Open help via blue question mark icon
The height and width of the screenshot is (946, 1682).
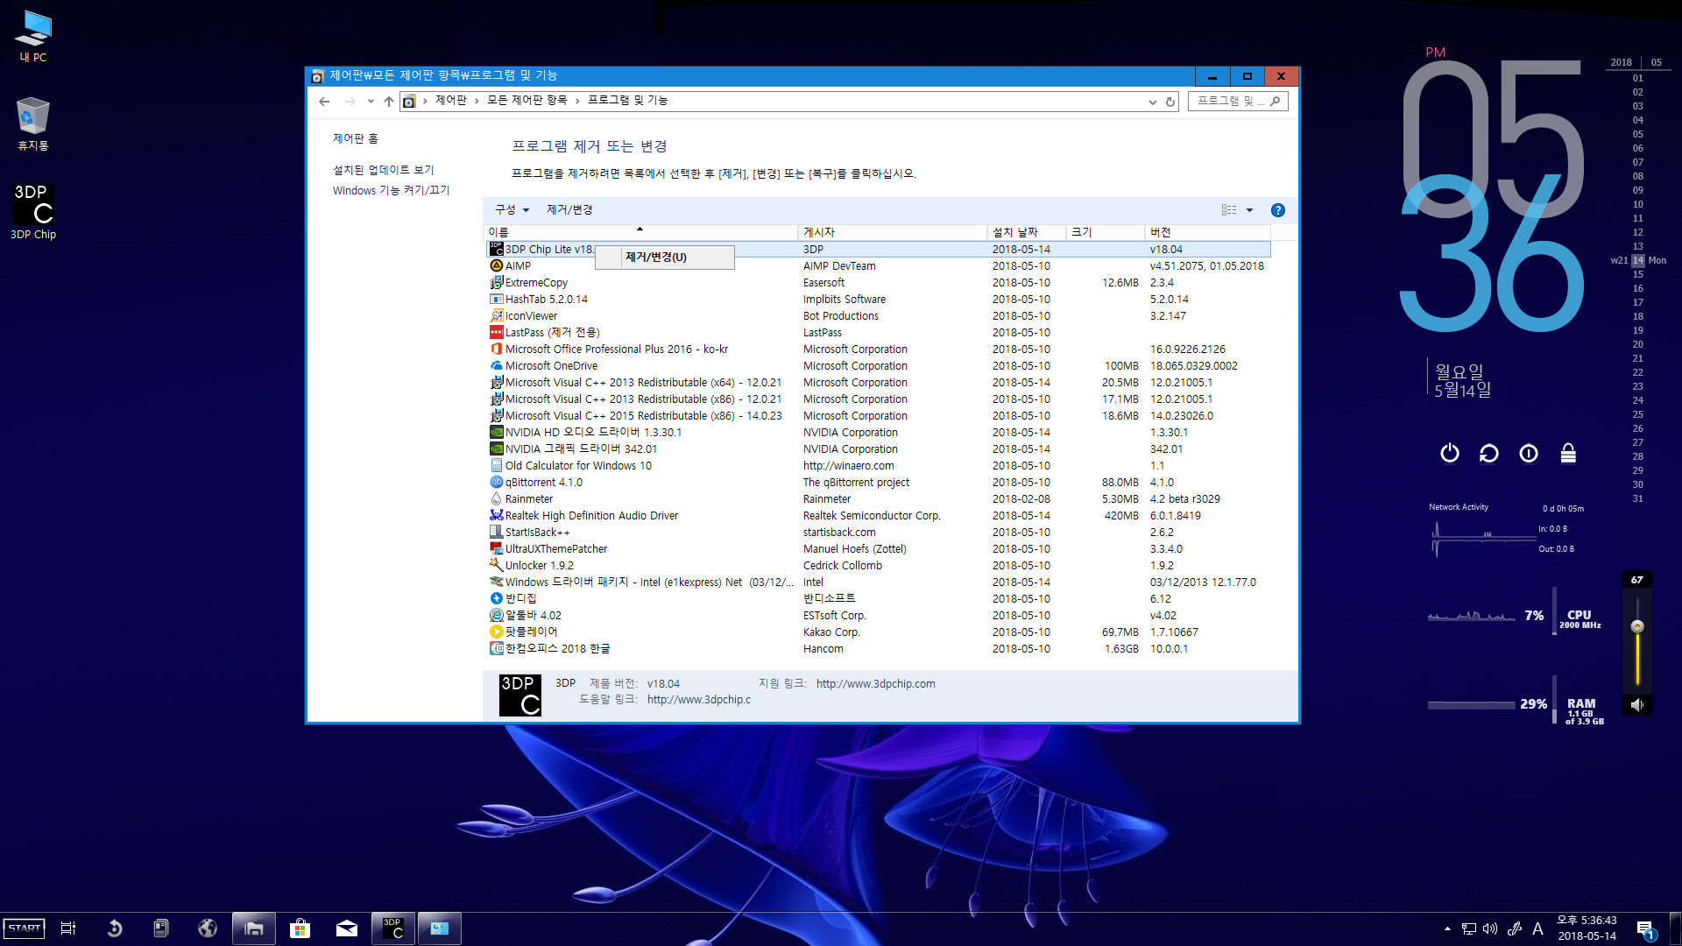coord(1278,210)
